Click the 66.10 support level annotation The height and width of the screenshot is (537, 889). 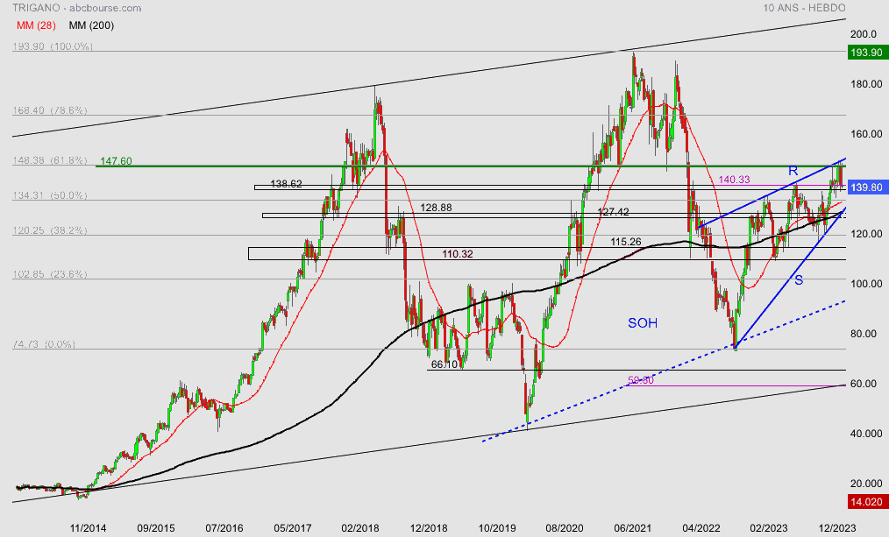point(444,364)
